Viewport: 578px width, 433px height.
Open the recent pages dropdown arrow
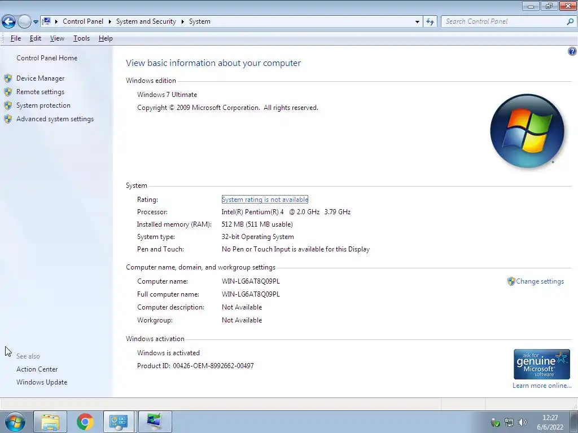(x=36, y=22)
